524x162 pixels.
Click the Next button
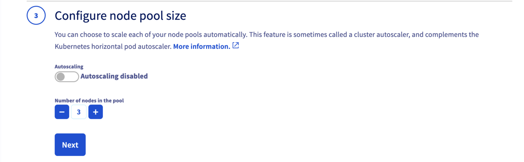click(70, 144)
